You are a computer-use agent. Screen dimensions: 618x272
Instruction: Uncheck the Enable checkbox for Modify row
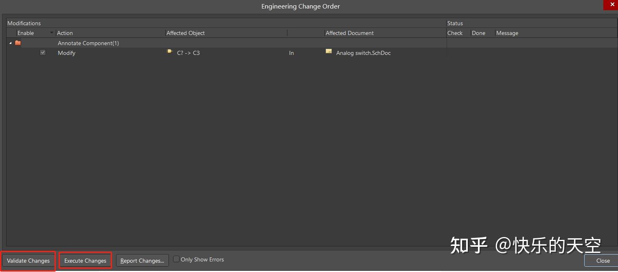(43, 52)
